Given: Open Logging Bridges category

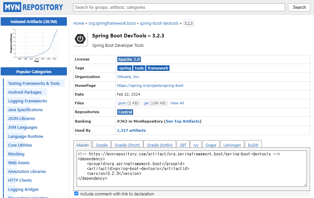Looking at the screenshot, I should point(23,189).
